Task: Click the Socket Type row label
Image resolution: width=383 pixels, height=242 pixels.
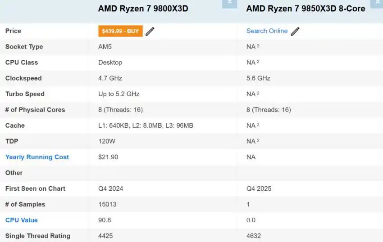Action: (24, 47)
